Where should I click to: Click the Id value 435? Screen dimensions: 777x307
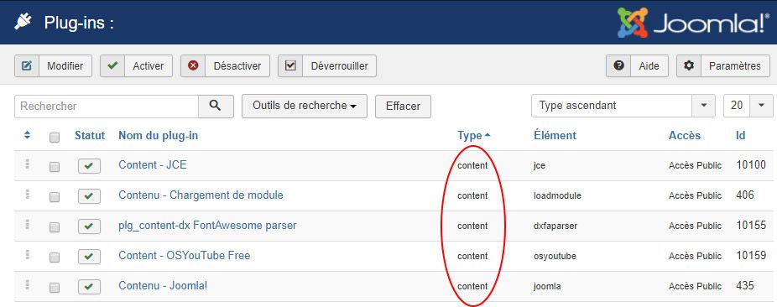pyautogui.click(x=745, y=286)
